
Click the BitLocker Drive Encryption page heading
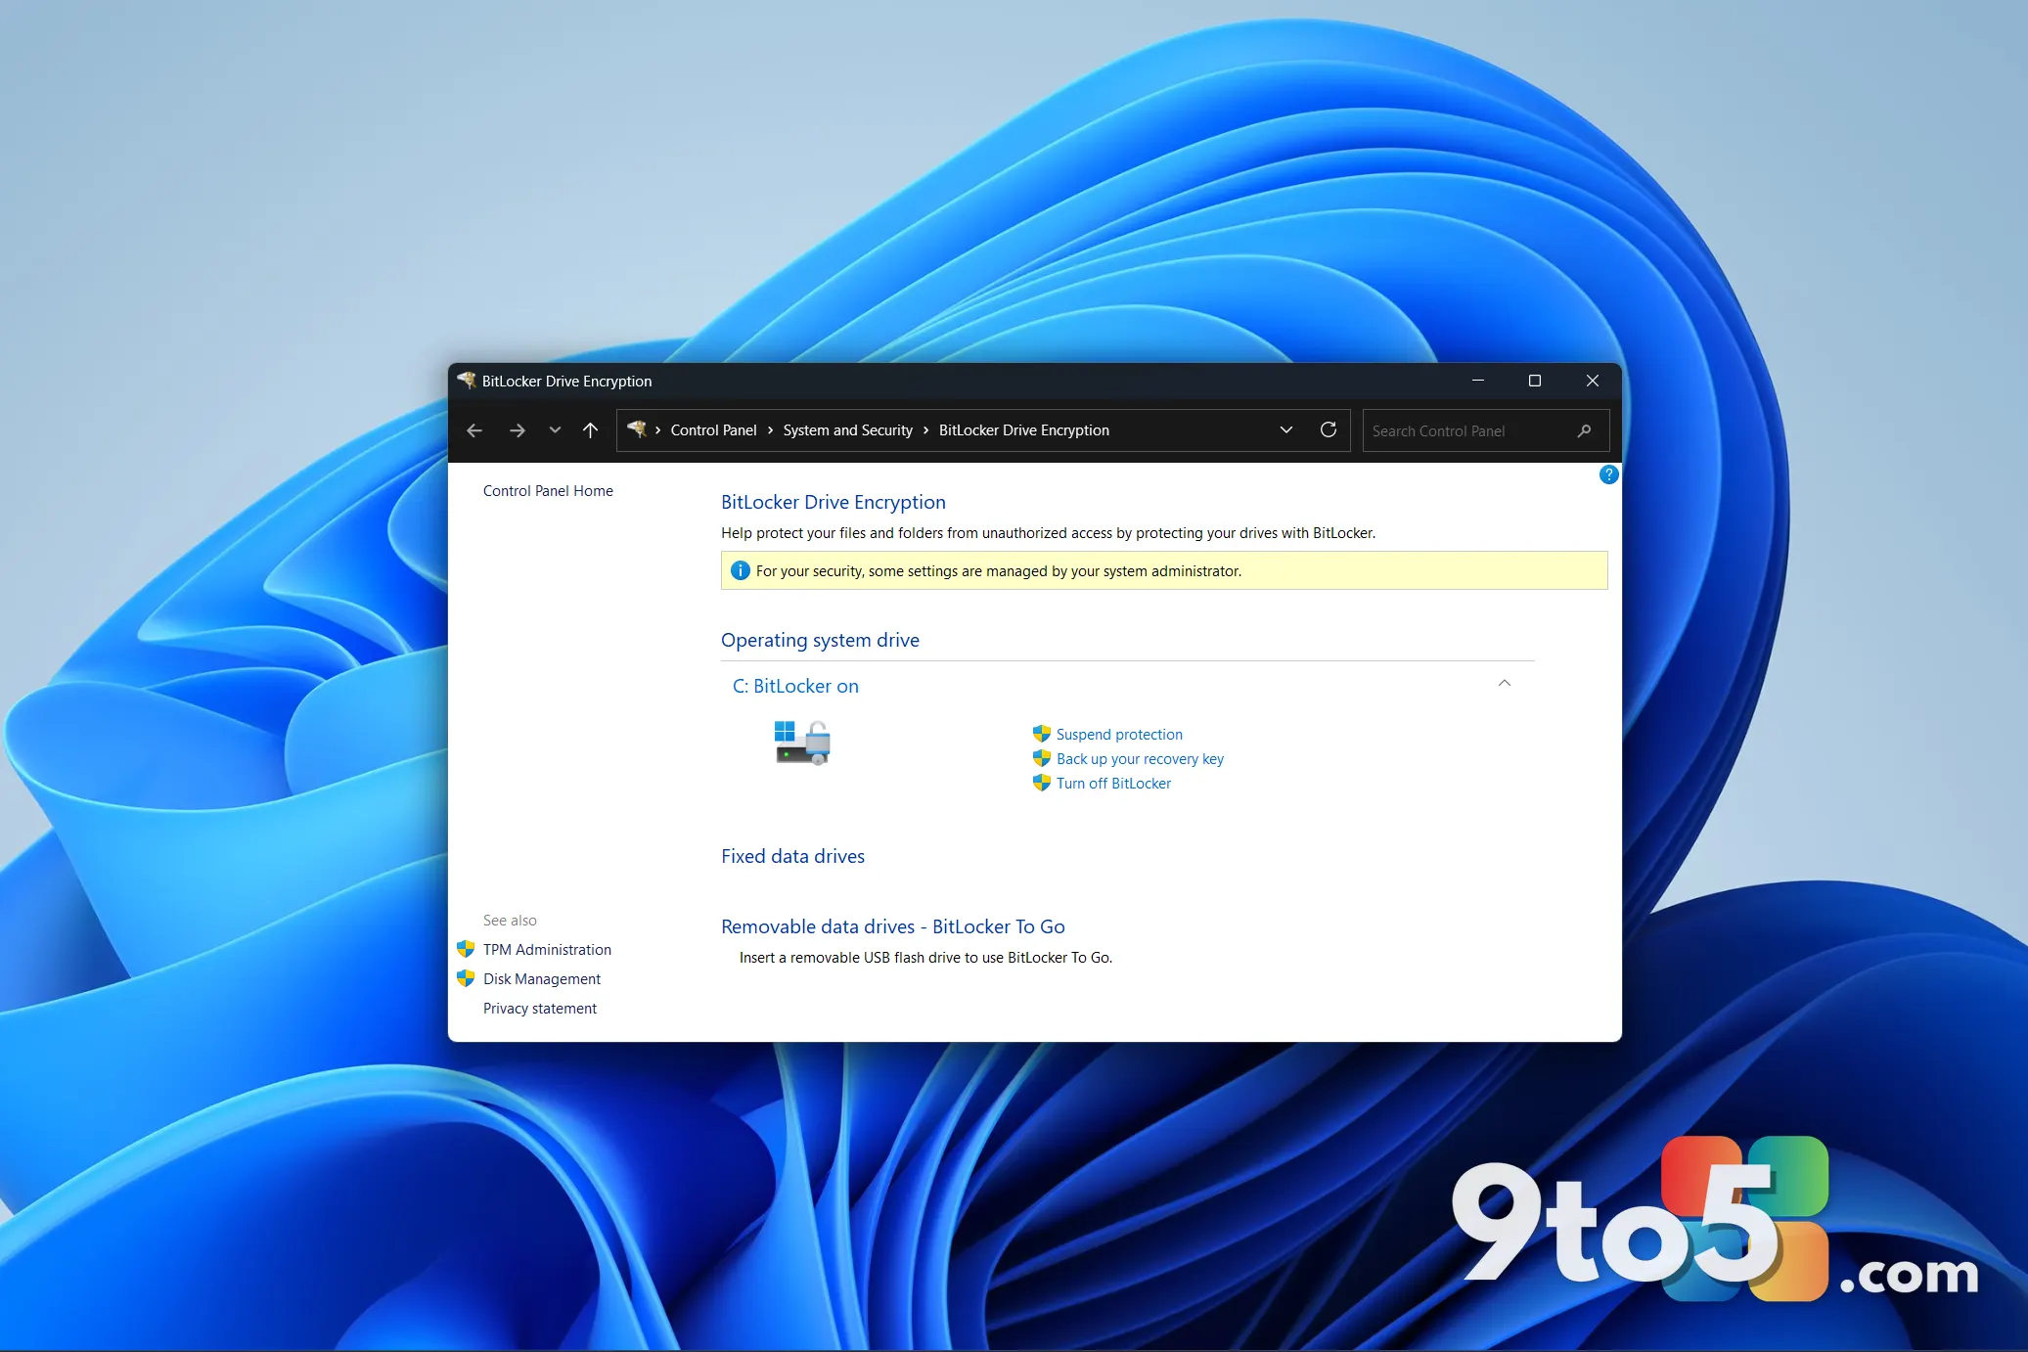coord(833,502)
